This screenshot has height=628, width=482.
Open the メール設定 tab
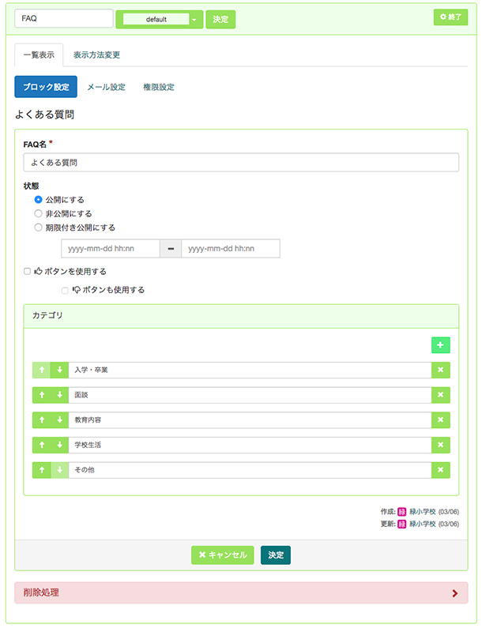click(x=106, y=87)
